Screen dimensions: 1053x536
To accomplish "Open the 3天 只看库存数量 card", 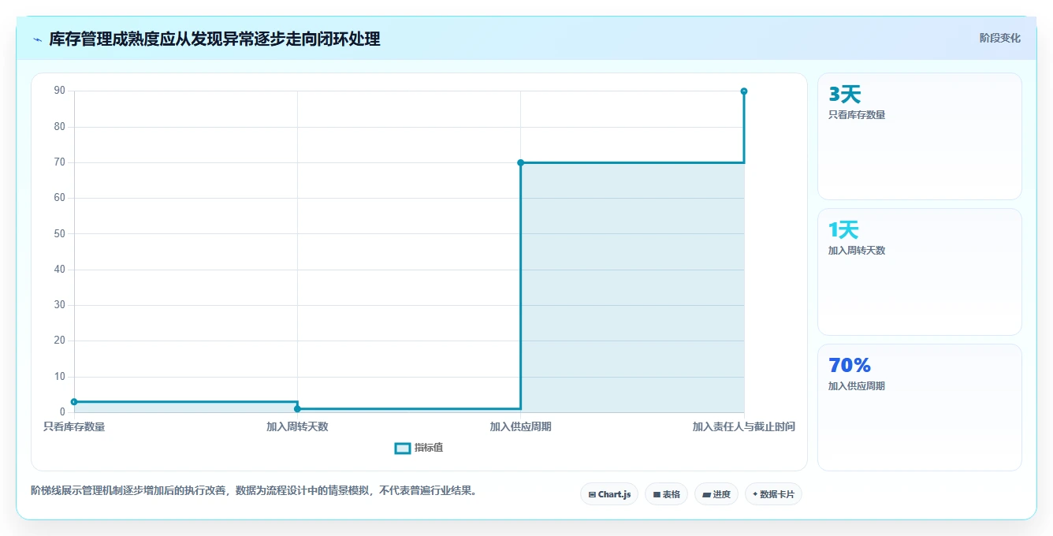I will tap(920, 136).
